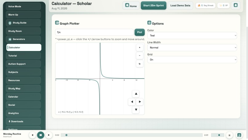Open Downloads in sidebar

(23, 121)
